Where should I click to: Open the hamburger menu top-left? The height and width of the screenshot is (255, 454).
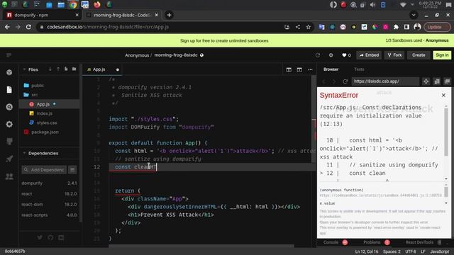pos(9,55)
